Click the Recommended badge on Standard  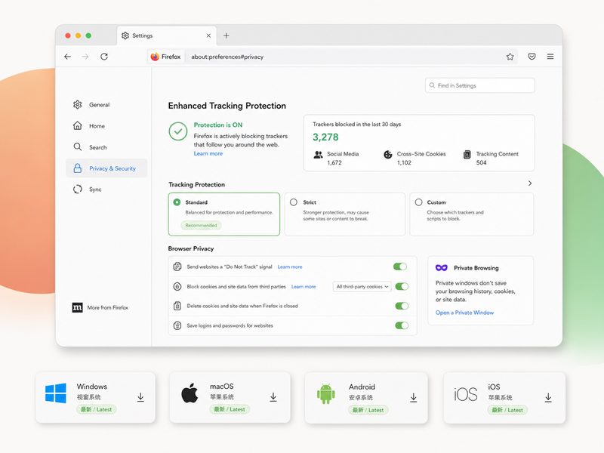(x=201, y=225)
